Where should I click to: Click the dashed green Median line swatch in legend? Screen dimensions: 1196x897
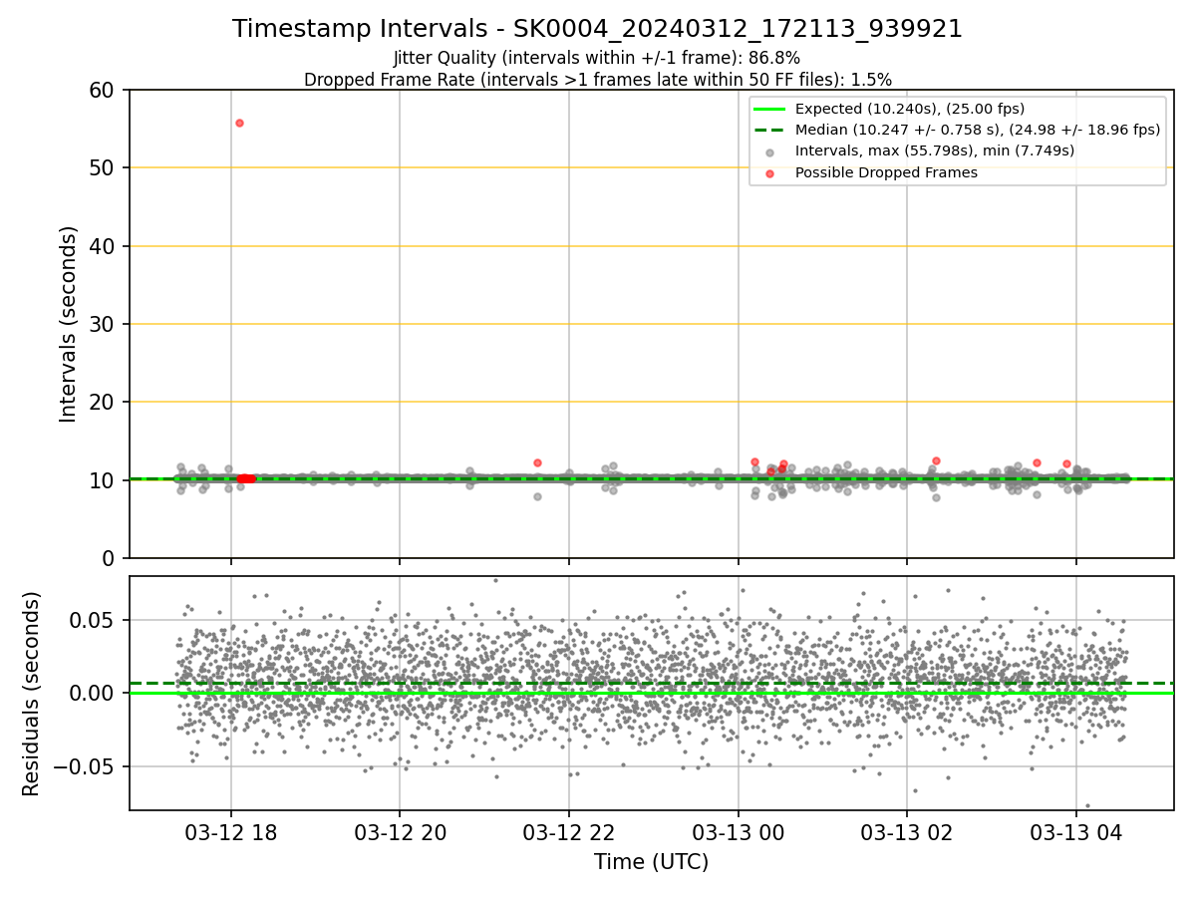(x=769, y=130)
